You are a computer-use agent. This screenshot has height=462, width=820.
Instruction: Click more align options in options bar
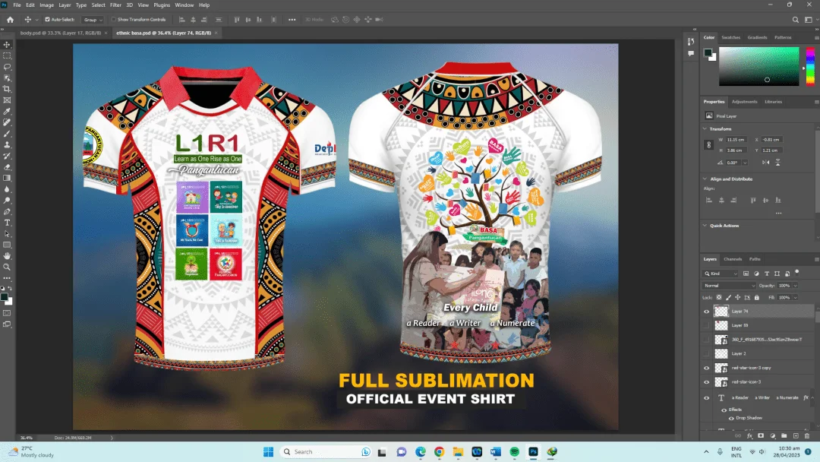click(x=292, y=20)
